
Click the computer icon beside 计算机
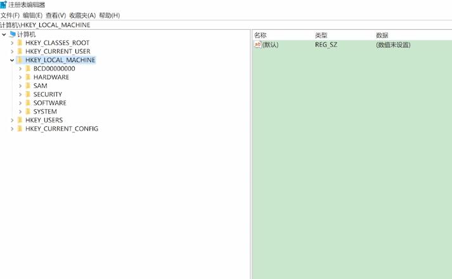(13, 34)
